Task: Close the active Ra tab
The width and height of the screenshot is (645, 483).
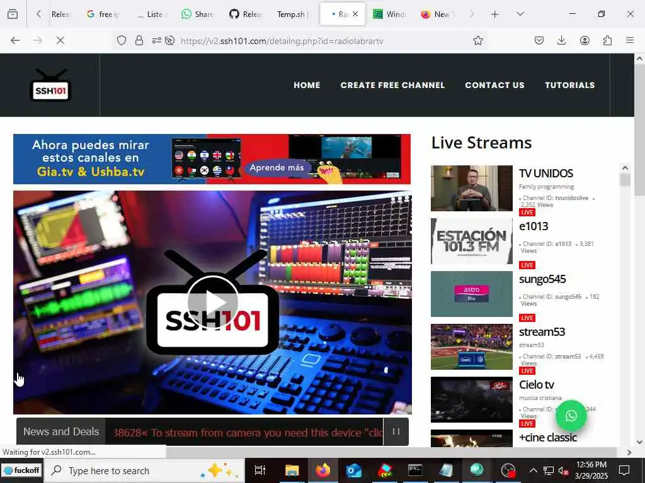Action: pos(355,14)
